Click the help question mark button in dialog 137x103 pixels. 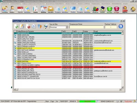(x=121, y=21)
